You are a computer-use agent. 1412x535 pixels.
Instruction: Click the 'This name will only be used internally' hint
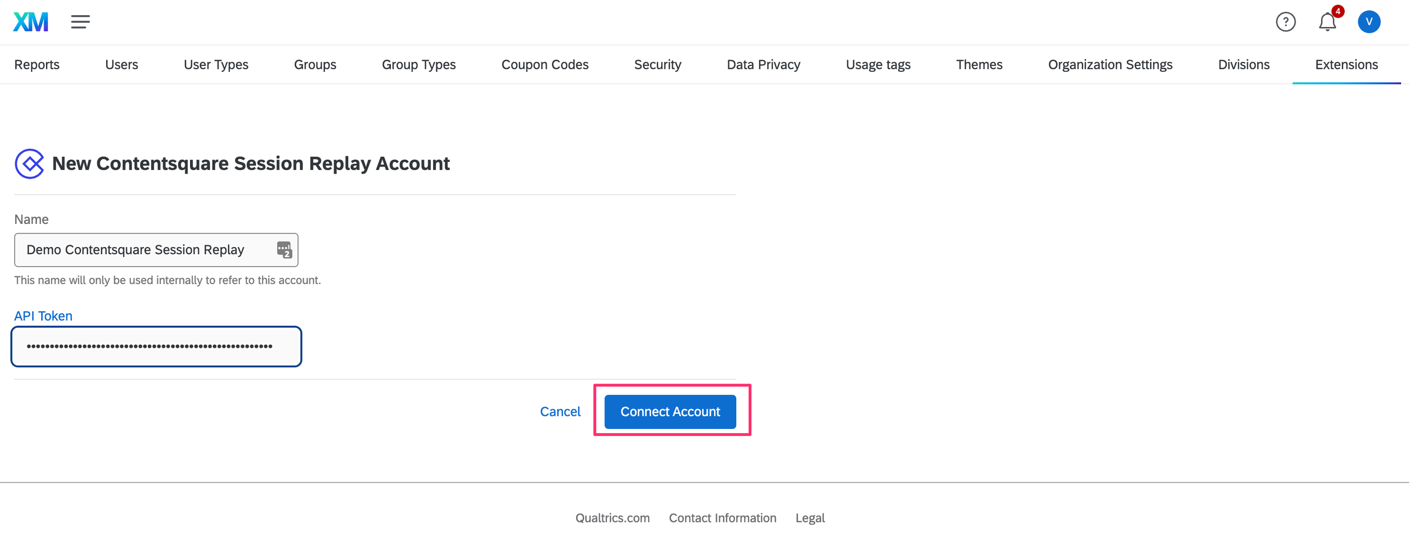click(x=167, y=280)
